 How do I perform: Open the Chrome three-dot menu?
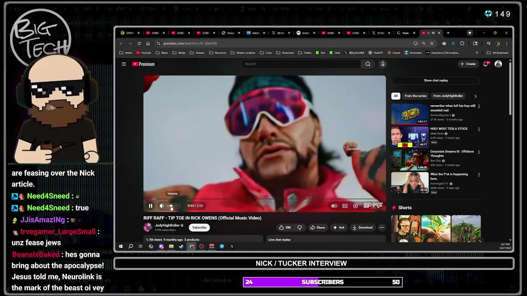(x=506, y=43)
